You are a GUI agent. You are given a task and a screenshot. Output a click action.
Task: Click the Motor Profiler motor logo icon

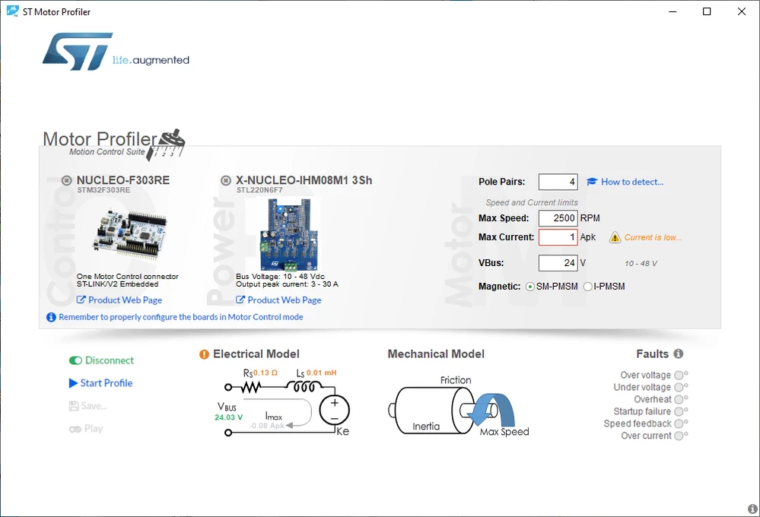pyautogui.click(x=167, y=144)
